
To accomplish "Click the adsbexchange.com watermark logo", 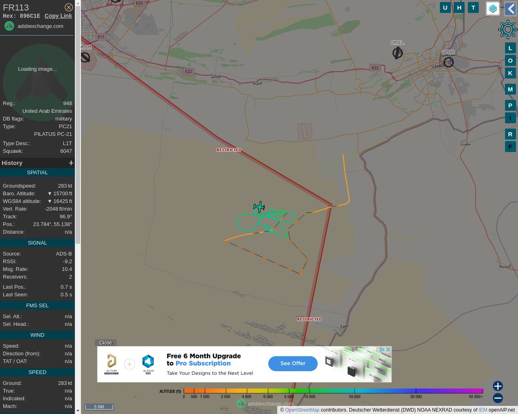I will tap(265, 404).
